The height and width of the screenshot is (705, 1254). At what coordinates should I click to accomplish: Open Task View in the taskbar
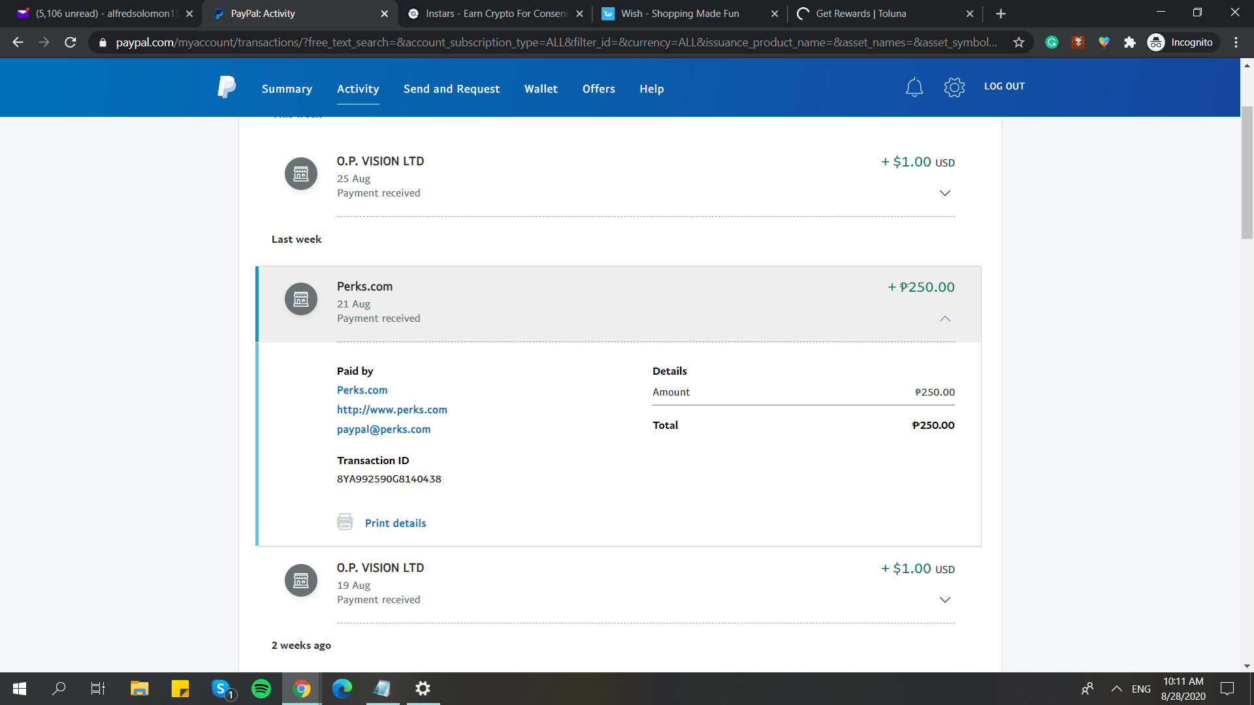[98, 689]
